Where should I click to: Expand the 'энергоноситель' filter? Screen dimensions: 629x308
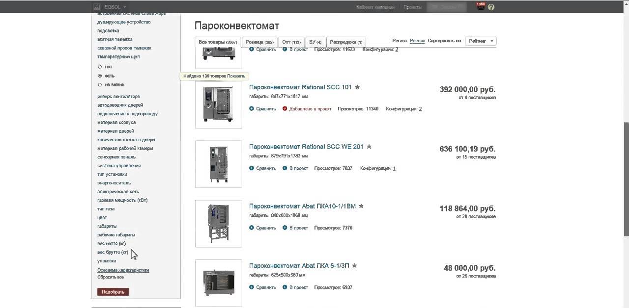pos(114,183)
